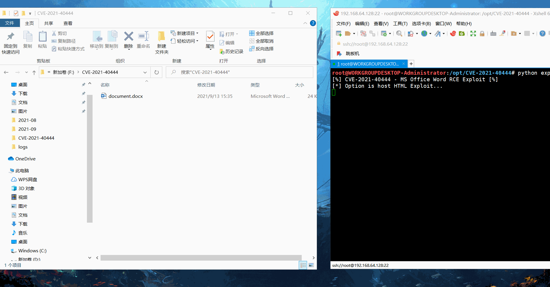The height and width of the screenshot is (287, 550).
Task: Switch to large icons view in status bar
Action: pos(311,265)
